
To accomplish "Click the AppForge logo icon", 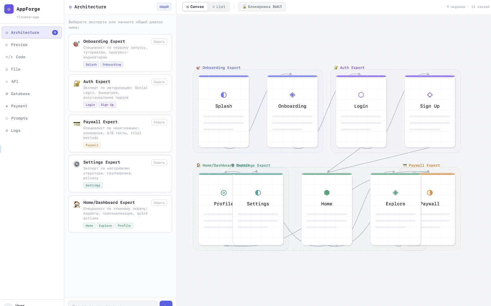I will 9,9.
